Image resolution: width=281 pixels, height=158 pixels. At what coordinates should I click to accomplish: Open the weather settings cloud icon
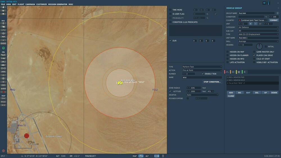pyautogui.click(x=3, y=26)
